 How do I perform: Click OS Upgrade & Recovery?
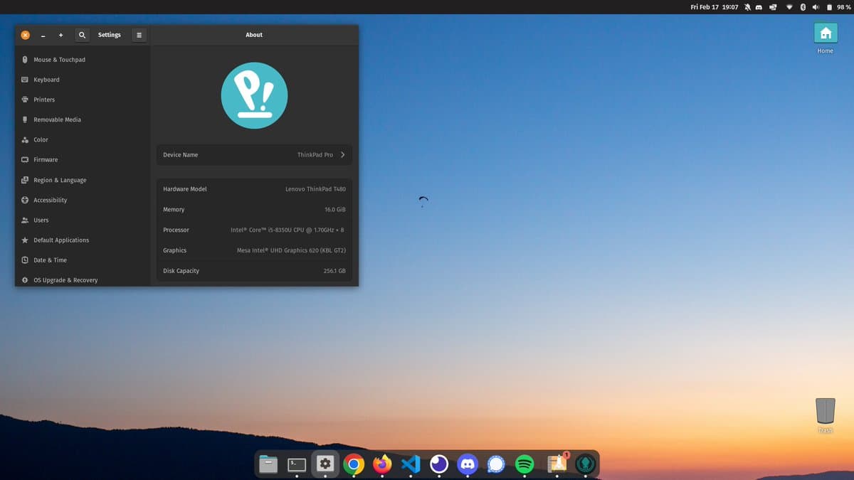tap(64, 280)
